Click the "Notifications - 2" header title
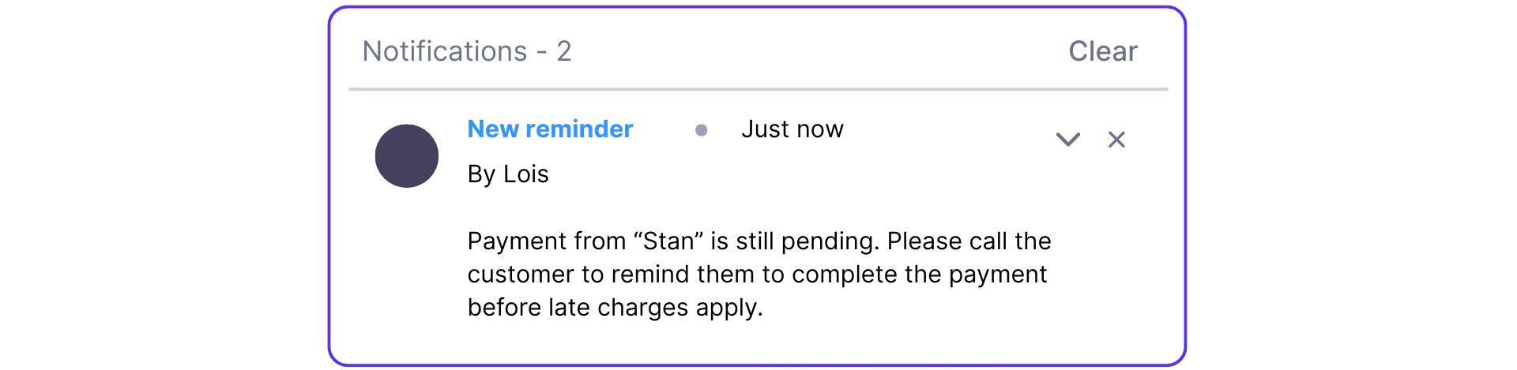The image size is (1517, 370). click(466, 51)
